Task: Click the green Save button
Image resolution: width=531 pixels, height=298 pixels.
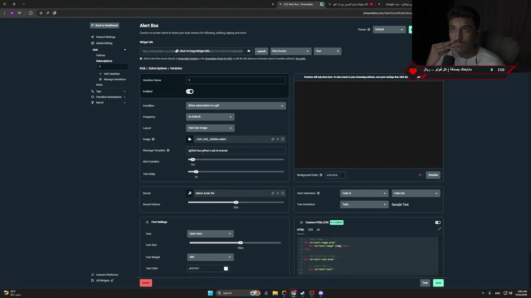Action: pos(438,283)
